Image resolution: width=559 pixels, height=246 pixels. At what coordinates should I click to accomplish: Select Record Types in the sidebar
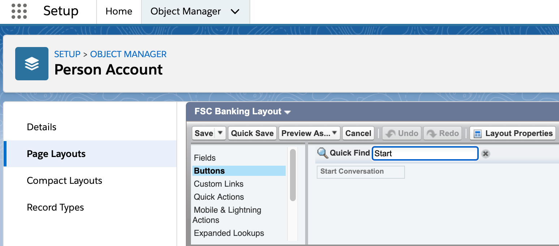tap(55, 207)
